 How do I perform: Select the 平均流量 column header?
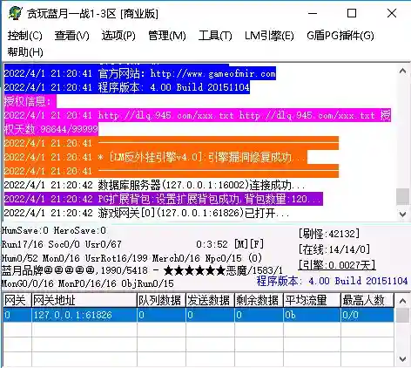[x=312, y=300]
